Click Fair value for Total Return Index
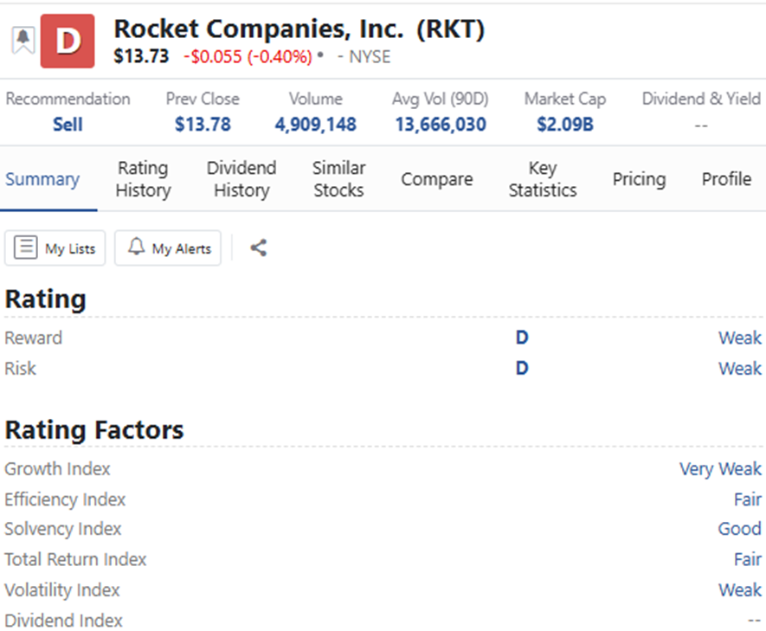This screenshot has width=766, height=631. tap(748, 559)
